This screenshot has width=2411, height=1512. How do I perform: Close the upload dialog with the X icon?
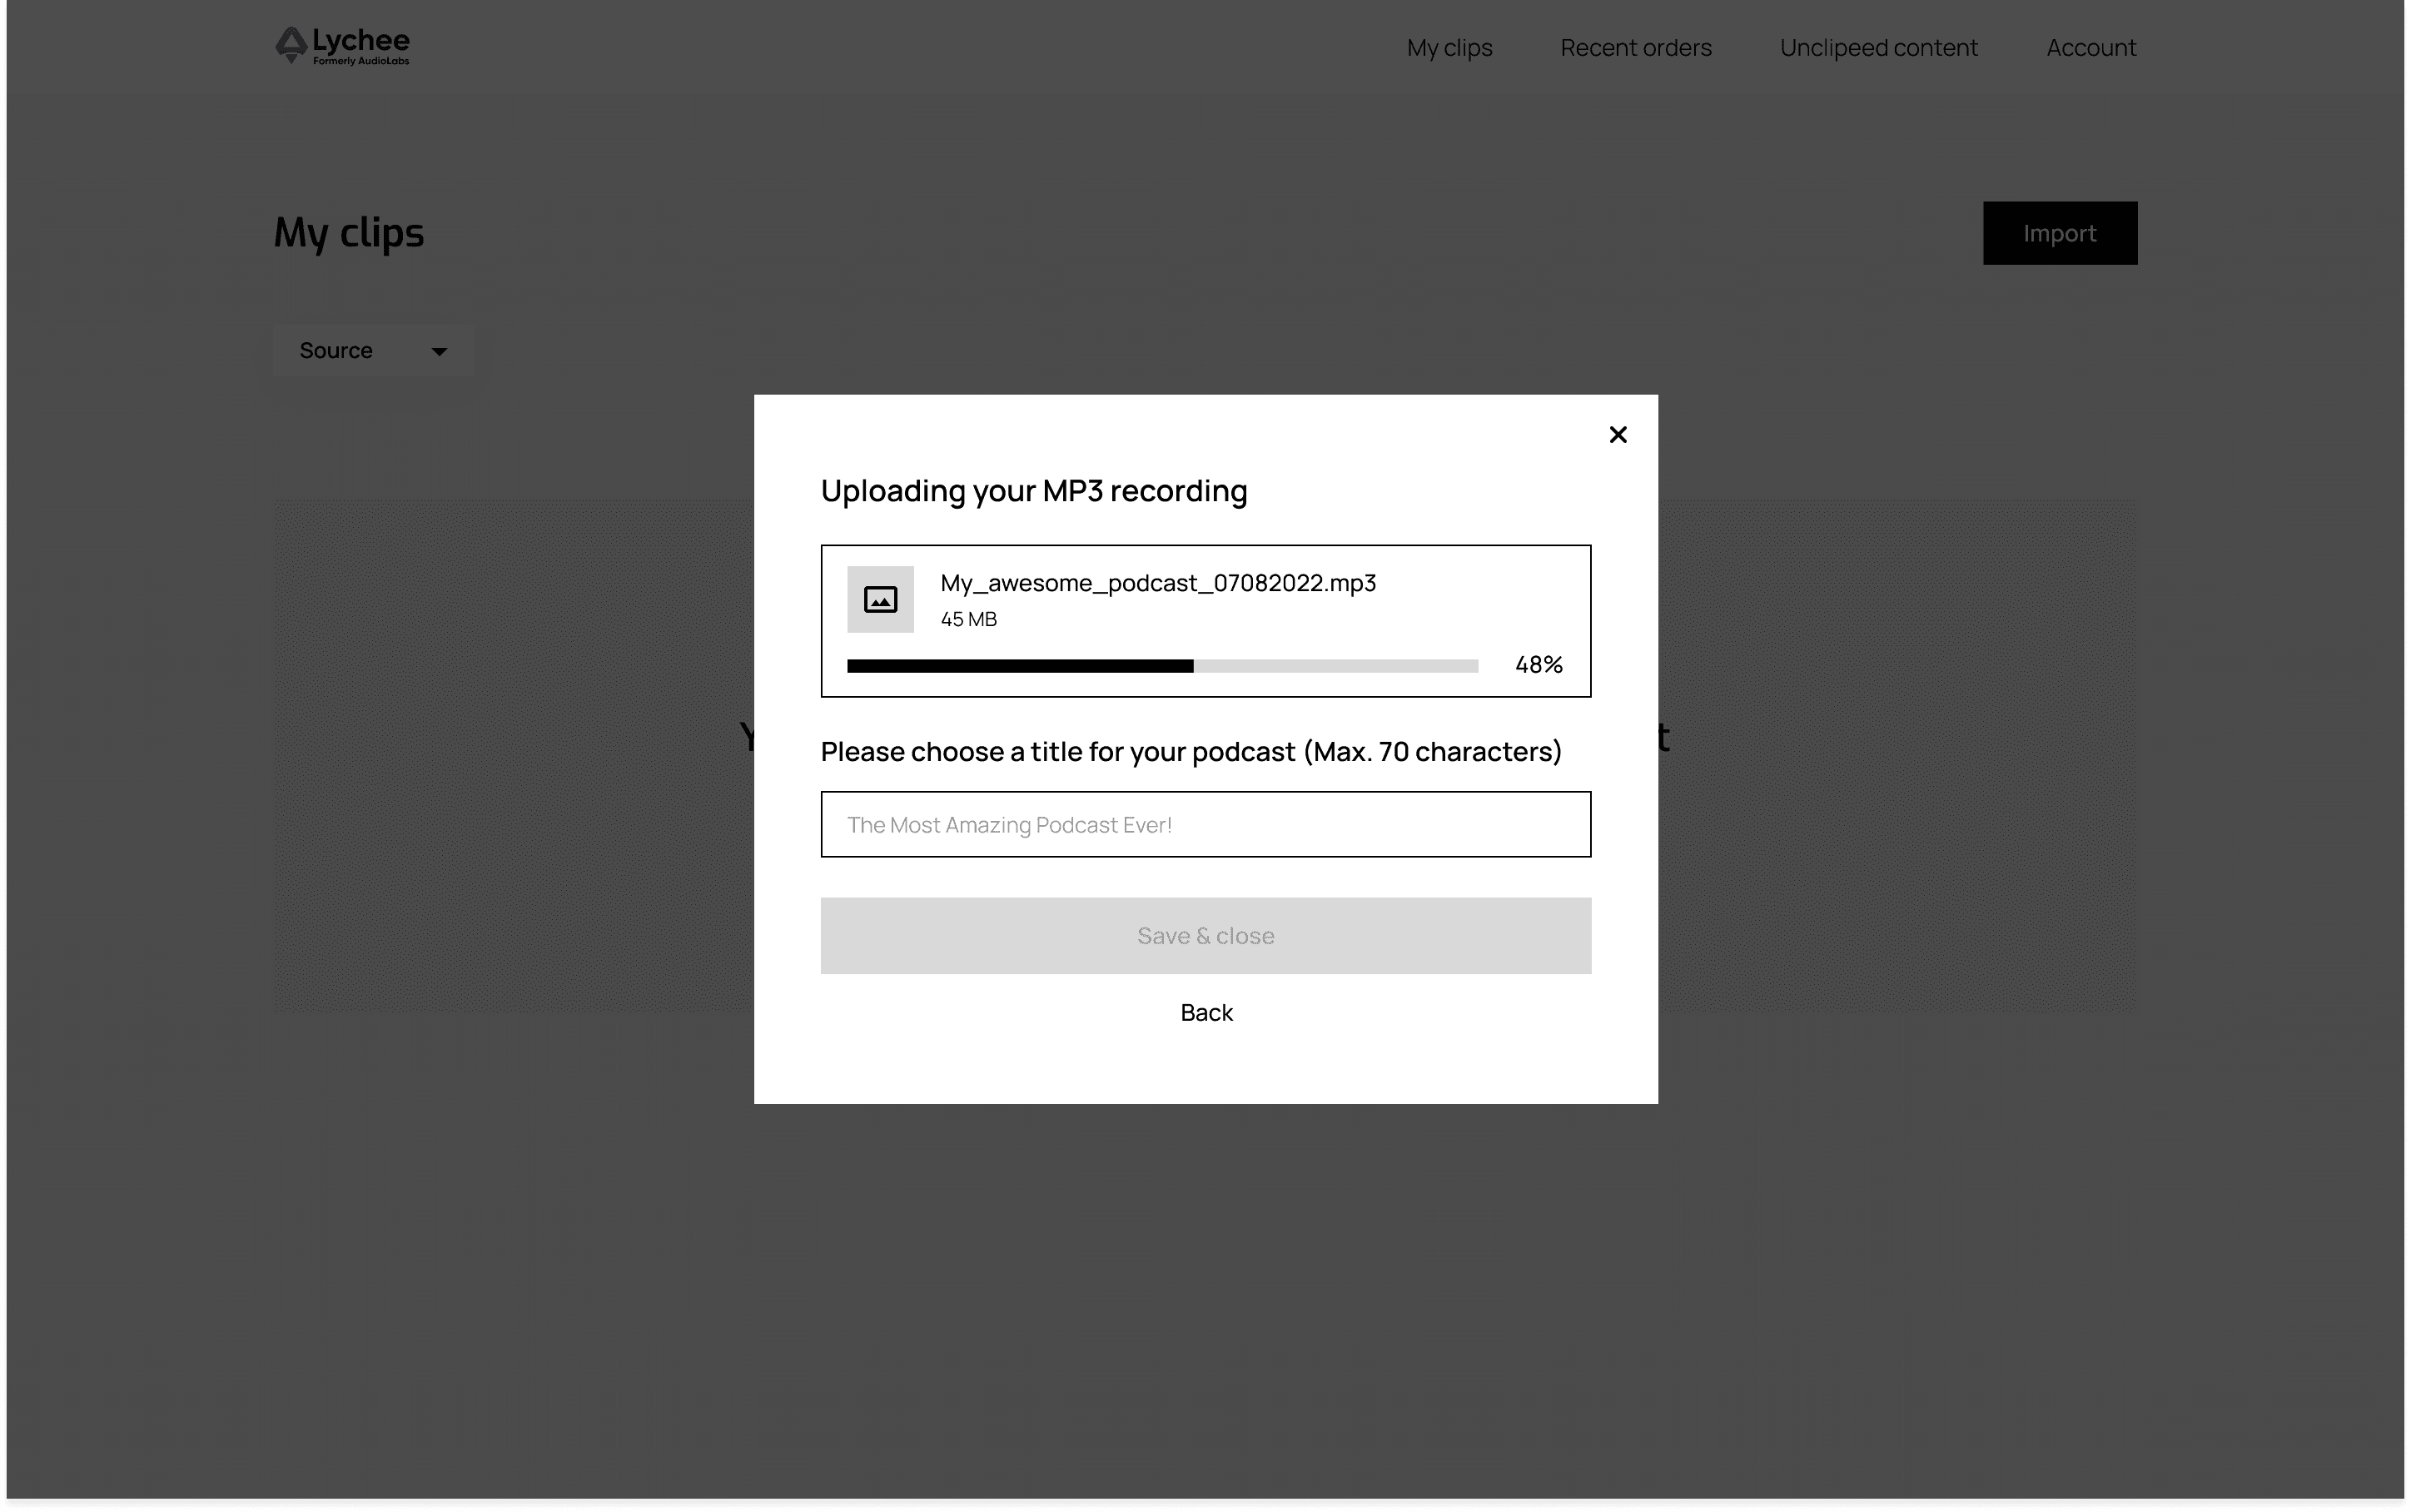tap(1618, 435)
